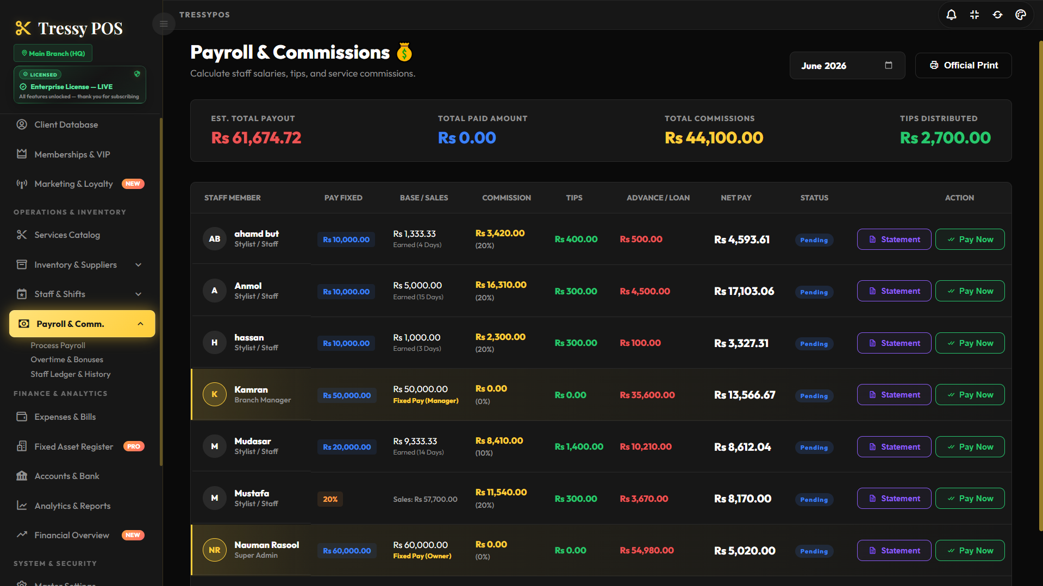Click the Services Catalog scissors icon
Viewport: 1043px width, 586px height.
coord(22,235)
